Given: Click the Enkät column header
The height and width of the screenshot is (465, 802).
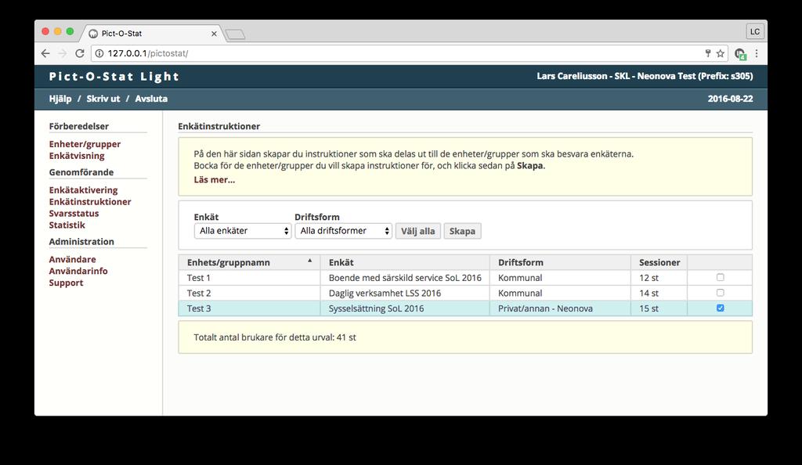Looking at the screenshot, I should click(x=405, y=262).
